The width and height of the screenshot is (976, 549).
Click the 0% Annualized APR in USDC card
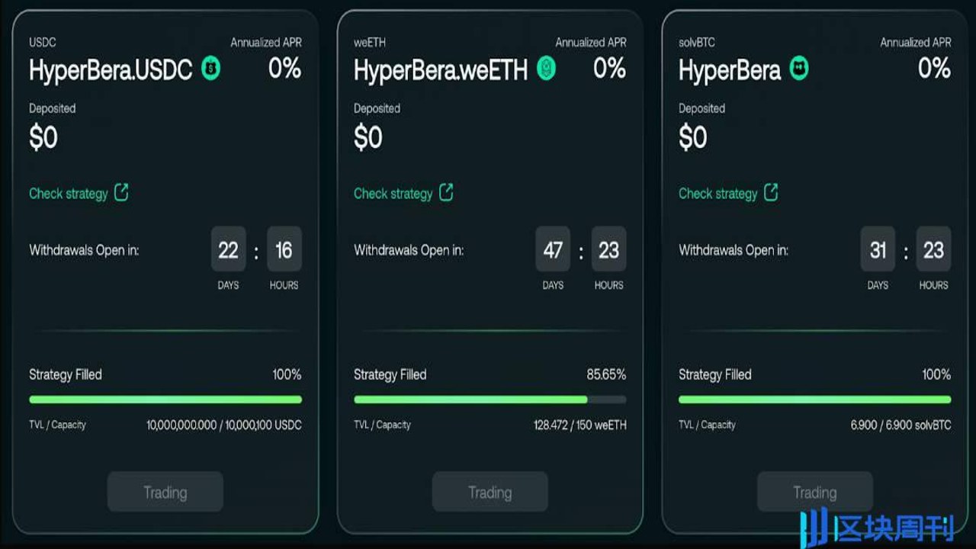(285, 69)
